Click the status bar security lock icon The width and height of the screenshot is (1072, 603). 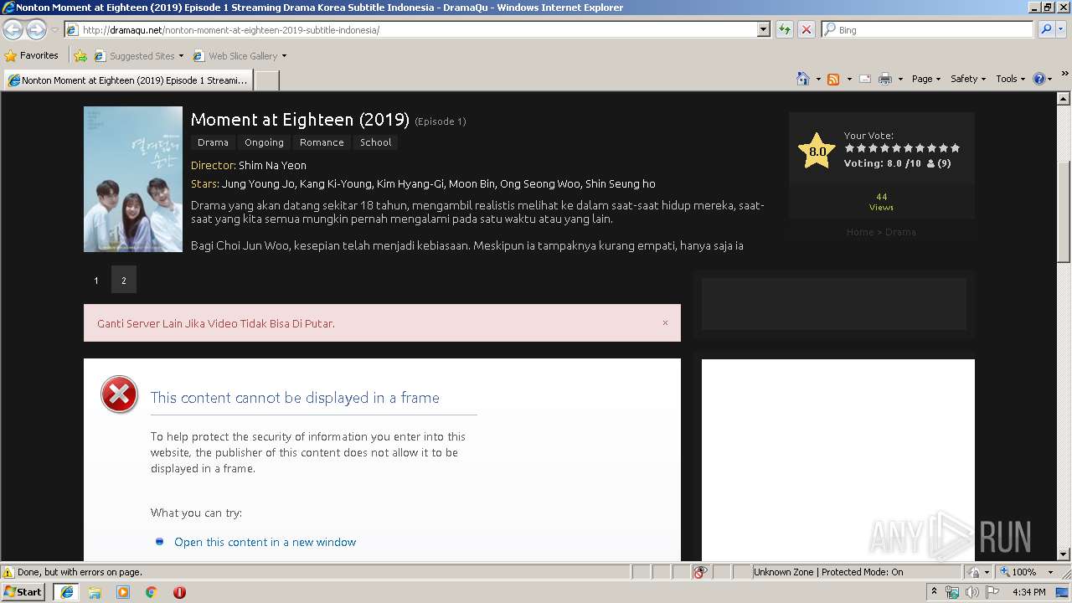point(974,572)
